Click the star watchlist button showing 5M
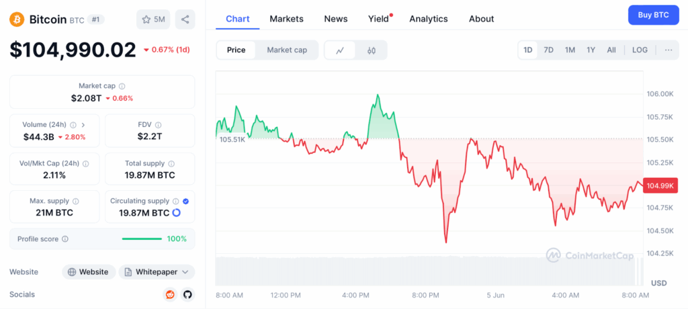Viewport: 688px width, 309px height. click(x=153, y=19)
